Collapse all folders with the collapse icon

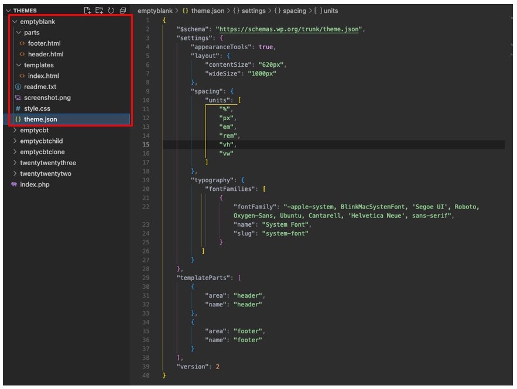click(122, 11)
